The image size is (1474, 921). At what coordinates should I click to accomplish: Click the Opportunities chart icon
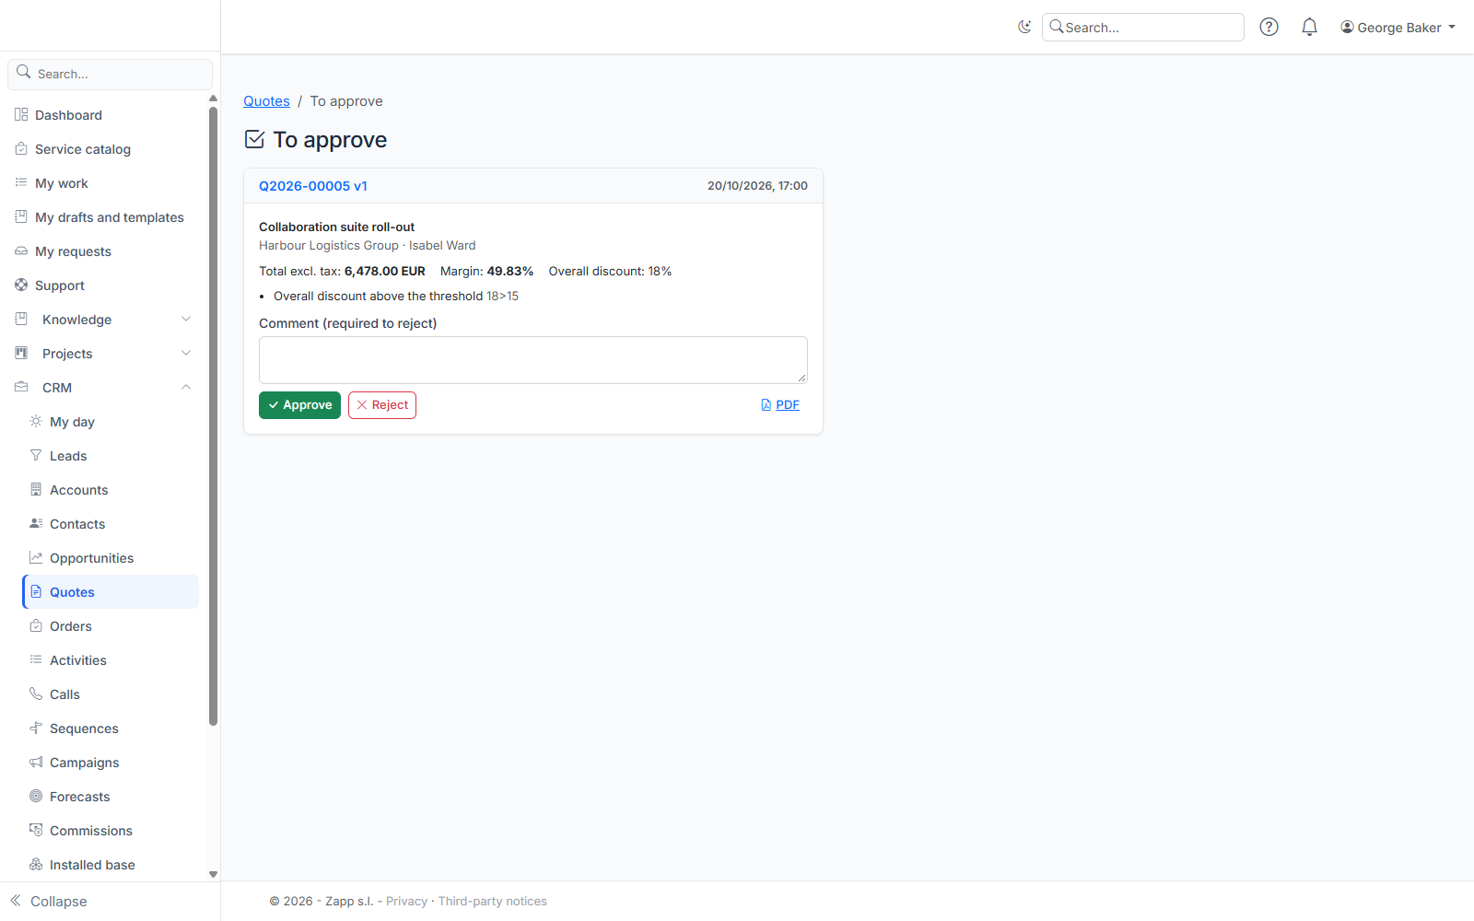click(36, 558)
